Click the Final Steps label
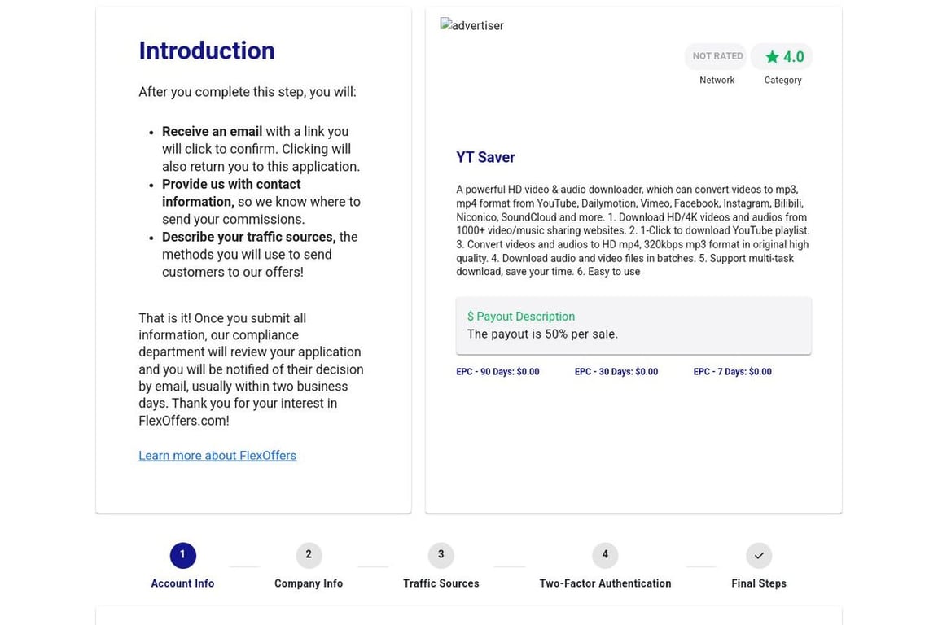938x625 pixels. (759, 583)
